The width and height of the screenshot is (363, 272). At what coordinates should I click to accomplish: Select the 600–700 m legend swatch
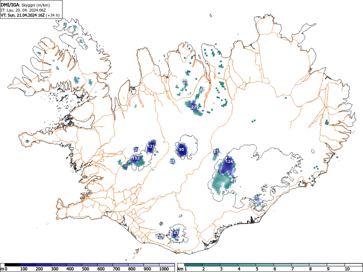[105, 265]
